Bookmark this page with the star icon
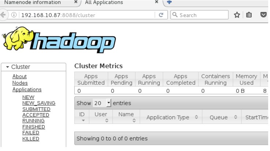270x151 pixels. click(237, 15)
